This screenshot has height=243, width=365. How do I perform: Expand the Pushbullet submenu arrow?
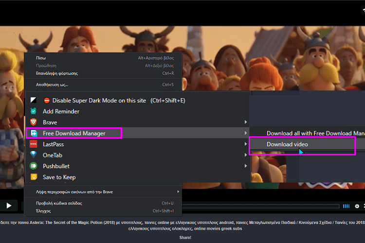point(246,166)
